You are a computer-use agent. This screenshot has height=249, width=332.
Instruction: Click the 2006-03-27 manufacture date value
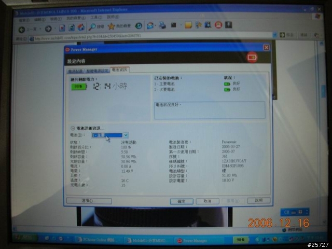(230, 146)
